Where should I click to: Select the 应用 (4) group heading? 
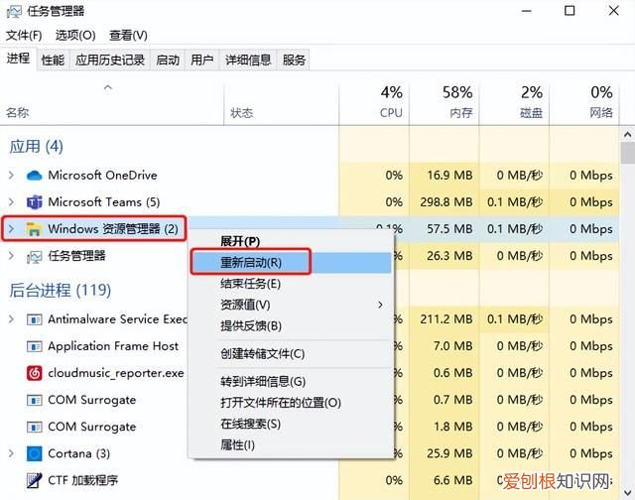coord(37,147)
